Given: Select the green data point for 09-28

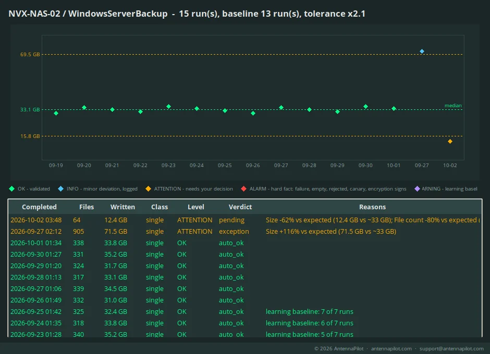Looking at the screenshot, I should click(309, 109).
